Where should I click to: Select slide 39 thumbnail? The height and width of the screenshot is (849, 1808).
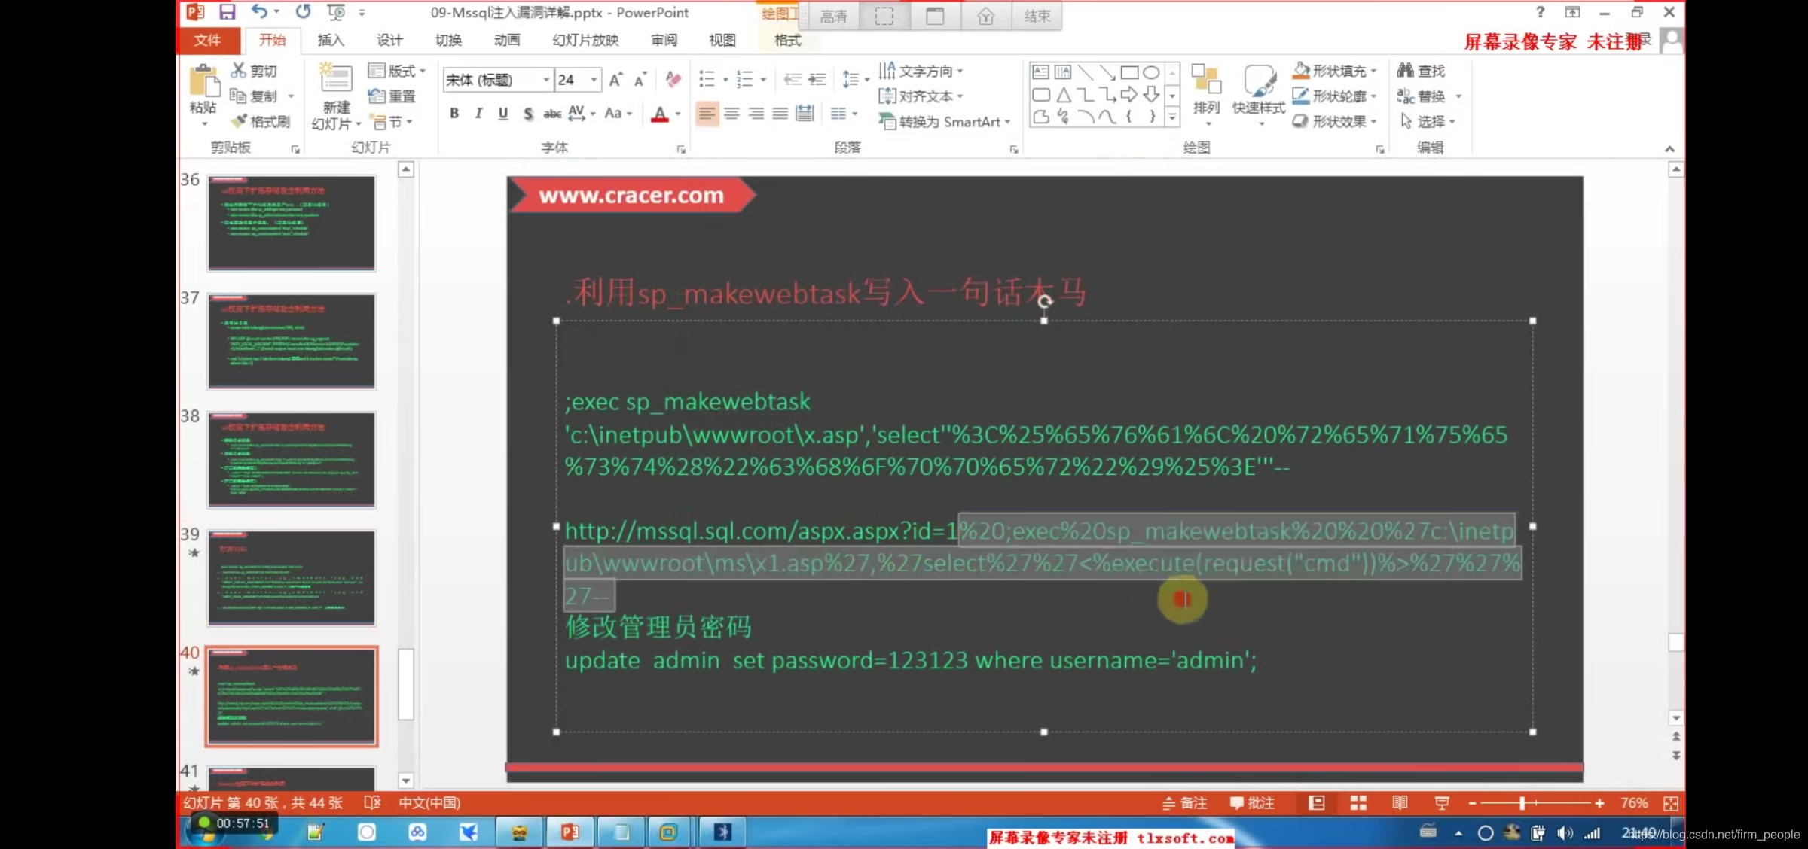pos(292,577)
